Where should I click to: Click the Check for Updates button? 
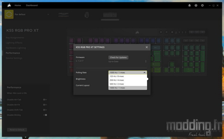click(118, 57)
